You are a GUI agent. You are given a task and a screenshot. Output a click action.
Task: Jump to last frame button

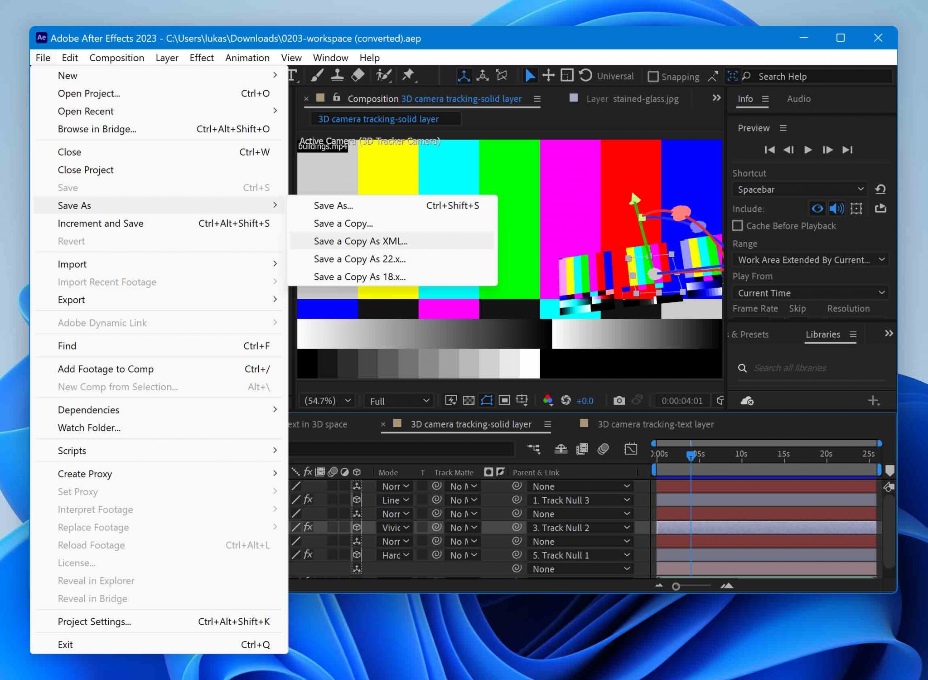[x=847, y=150]
